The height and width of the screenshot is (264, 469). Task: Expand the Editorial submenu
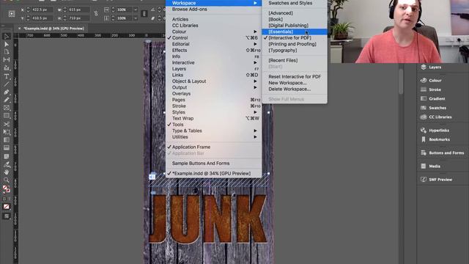pos(213,44)
